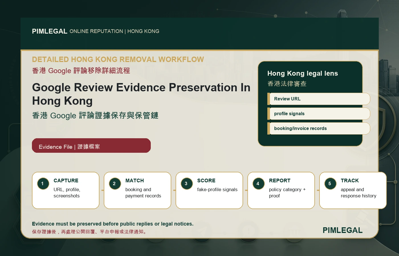
Task: Click 'booking and payment records' text
Action: pyautogui.click(x=143, y=193)
